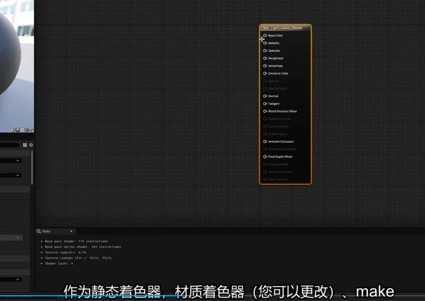
Task: Select the Normal input pin
Action: [x=265, y=96]
